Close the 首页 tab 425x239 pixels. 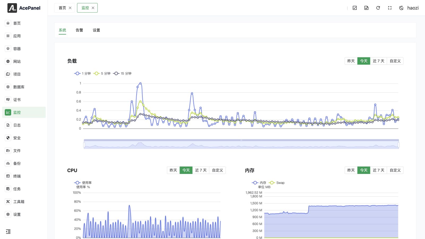coord(70,8)
